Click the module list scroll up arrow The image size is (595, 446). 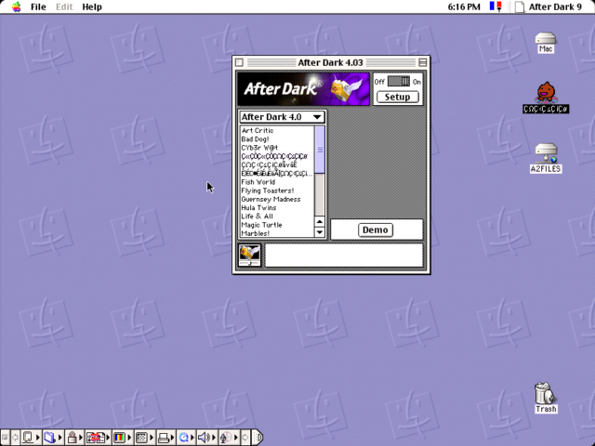(320, 221)
